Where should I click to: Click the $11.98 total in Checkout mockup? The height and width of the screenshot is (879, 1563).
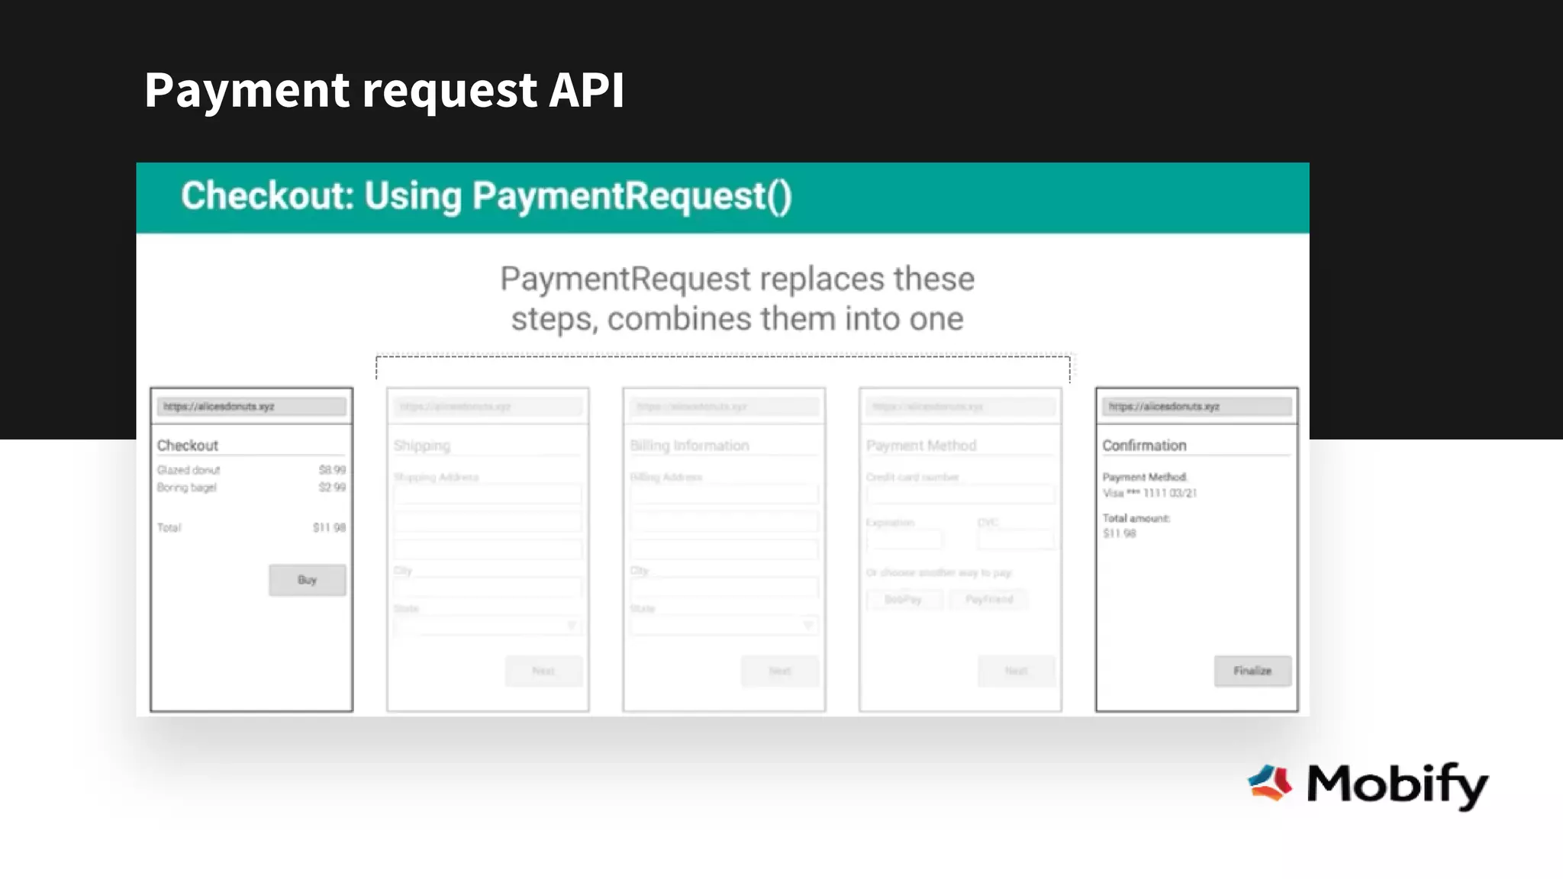[329, 527]
